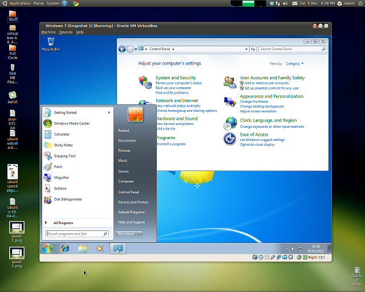Click Uninstall a program link
This screenshot has height=292, width=365.
coord(171,144)
